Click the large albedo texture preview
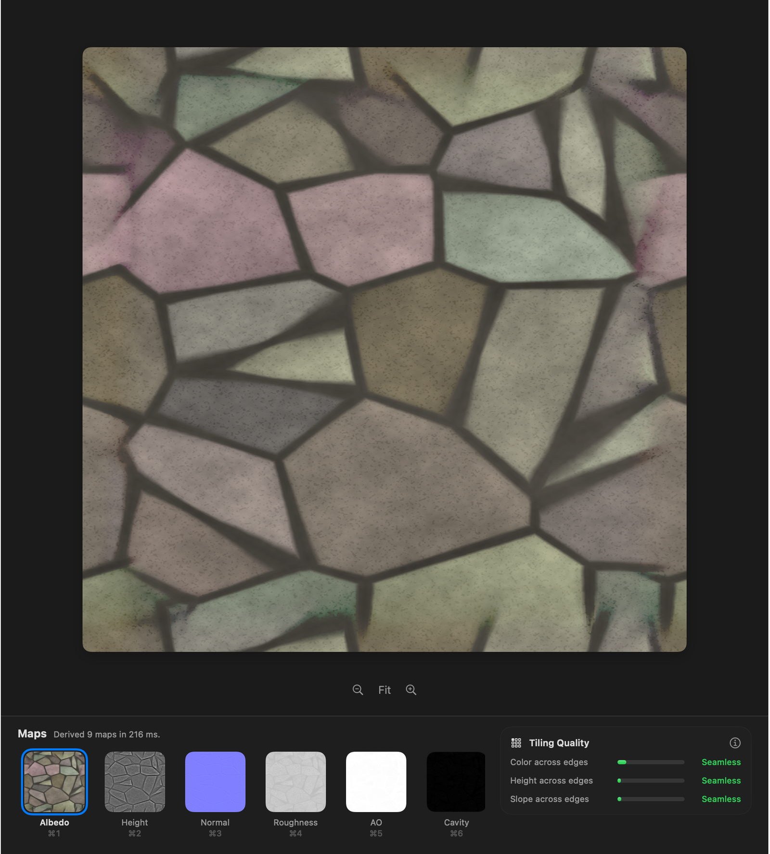 tap(384, 349)
